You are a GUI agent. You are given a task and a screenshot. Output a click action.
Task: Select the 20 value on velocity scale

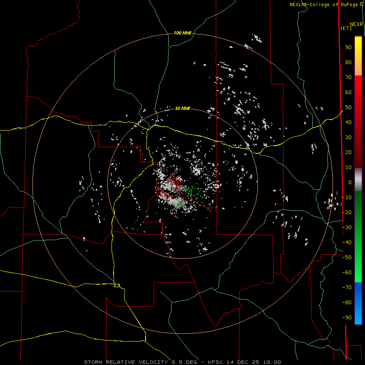click(x=348, y=152)
